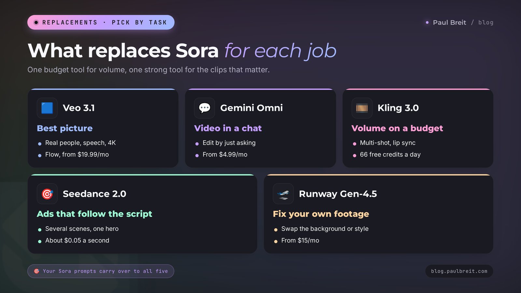This screenshot has width=521, height=293.
Task: Click 'About $0.05 a second' bullet
Action: click(77, 241)
